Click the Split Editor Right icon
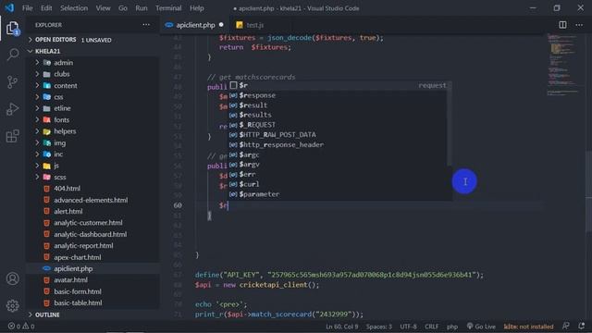592x333 pixels. [562, 25]
